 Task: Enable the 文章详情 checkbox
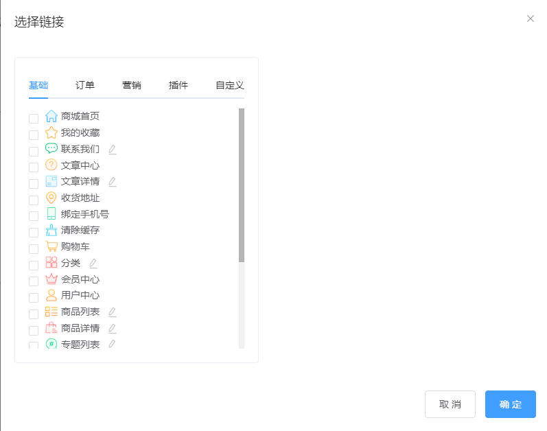pyautogui.click(x=34, y=184)
